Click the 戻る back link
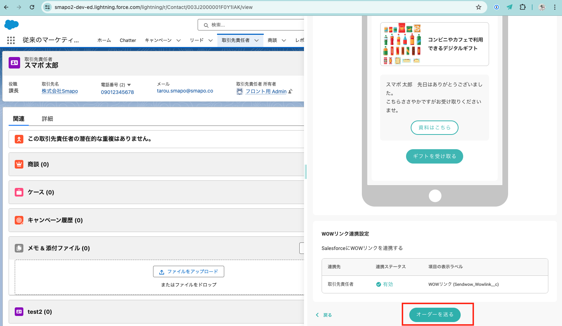This screenshot has height=326, width=562. tap(324, 315)
